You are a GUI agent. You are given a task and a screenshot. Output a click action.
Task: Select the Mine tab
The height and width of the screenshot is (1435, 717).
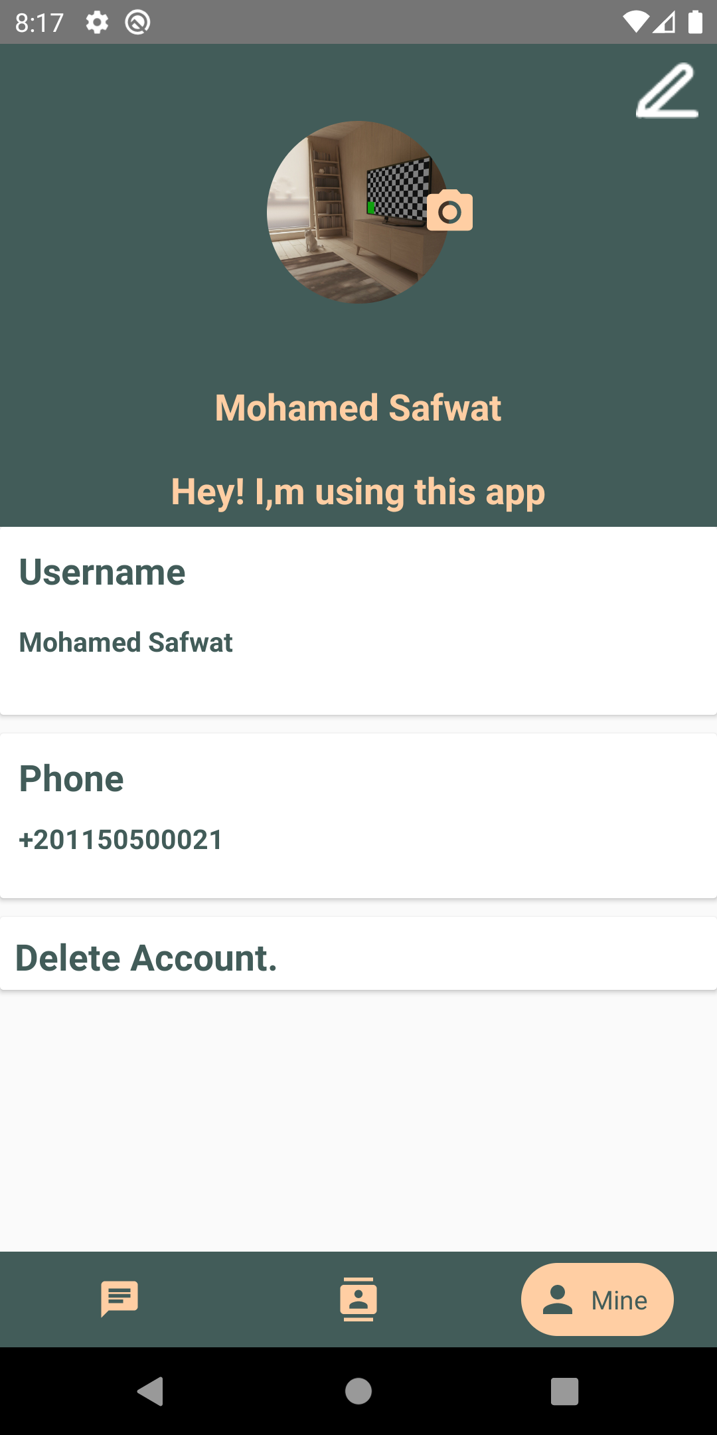597,1299
